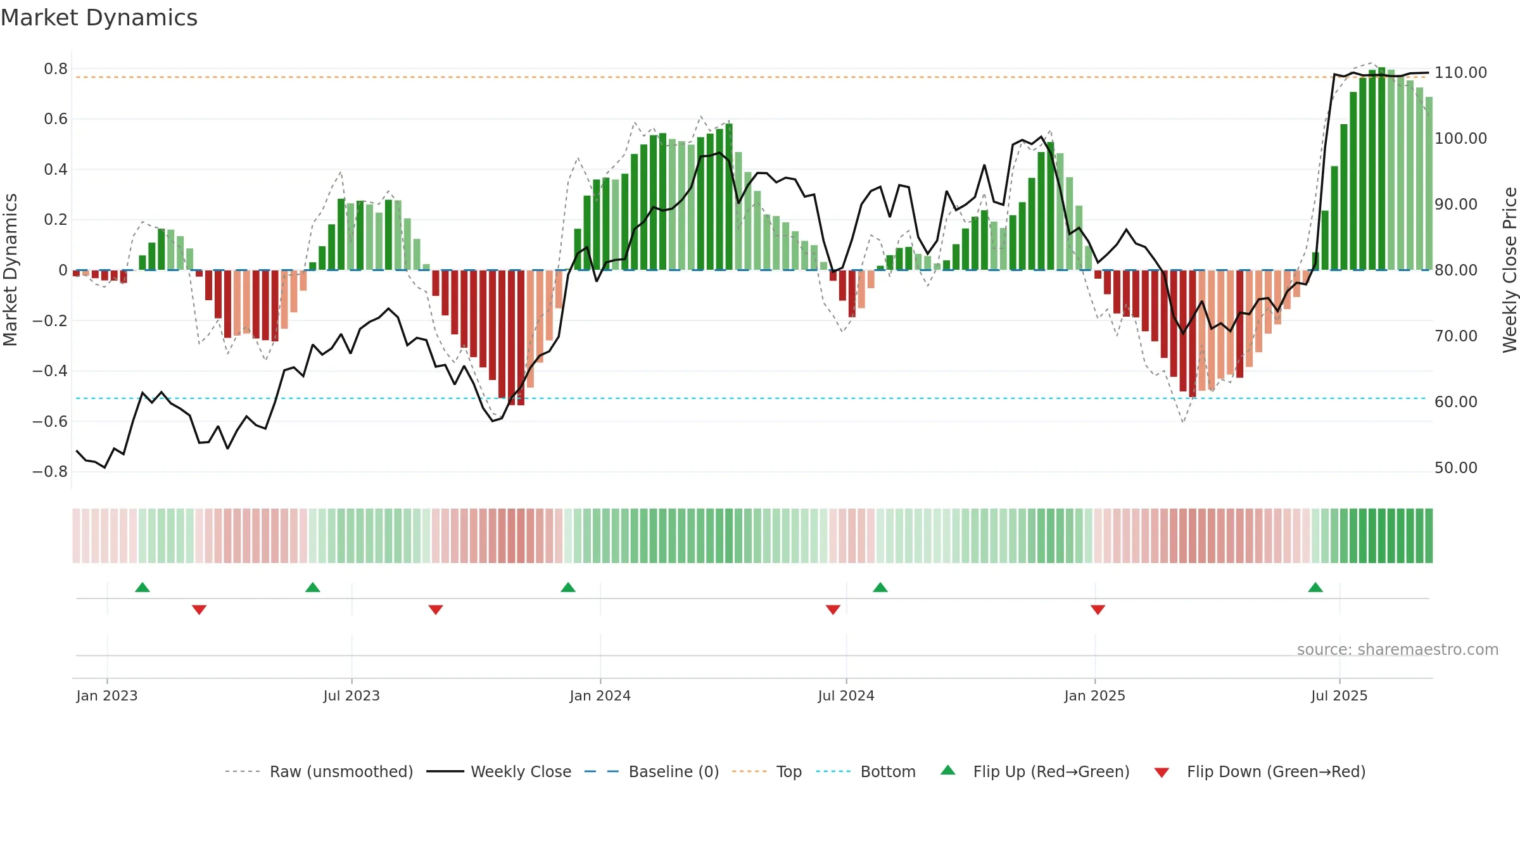Click the −0.2 left-axis label
Screen dimensions: 1520x855
pos(50,320)
